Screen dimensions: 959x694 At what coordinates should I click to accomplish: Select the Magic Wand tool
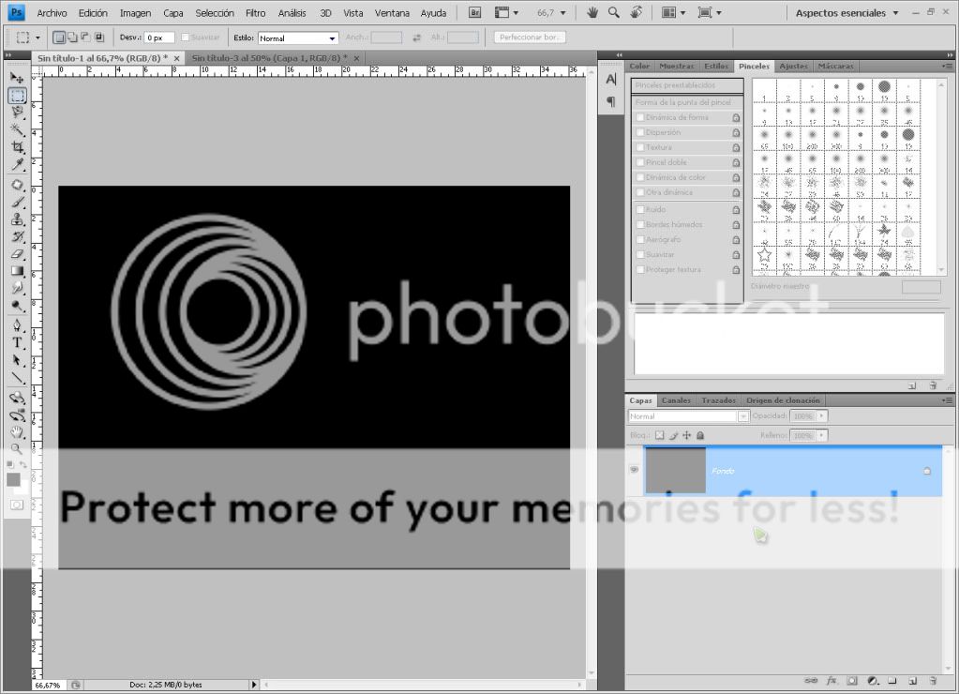pos(17,129)
